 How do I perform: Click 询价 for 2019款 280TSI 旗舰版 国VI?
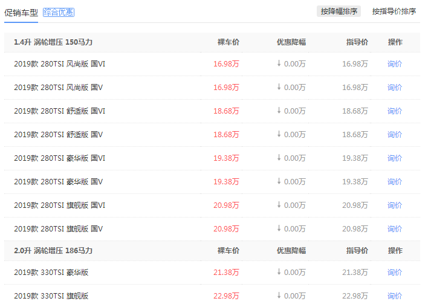(395, 205)
